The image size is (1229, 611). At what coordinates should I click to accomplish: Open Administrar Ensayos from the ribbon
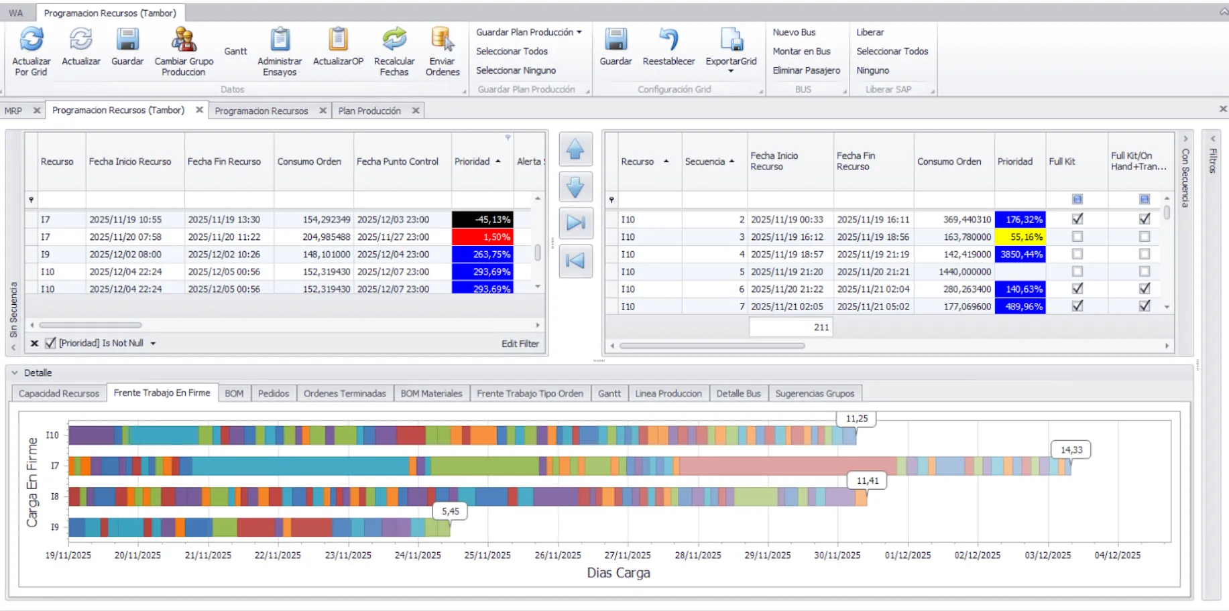coord(280,40)
